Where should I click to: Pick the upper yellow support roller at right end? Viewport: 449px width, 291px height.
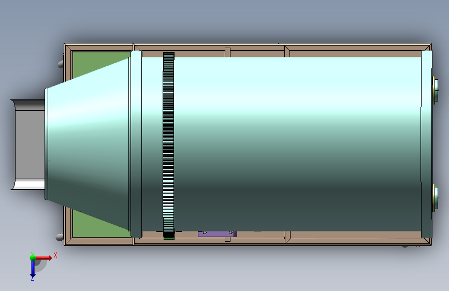[435, 89]
